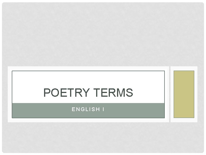
Task: Click the letter I after ENGLISH
Action: point(103,109)
